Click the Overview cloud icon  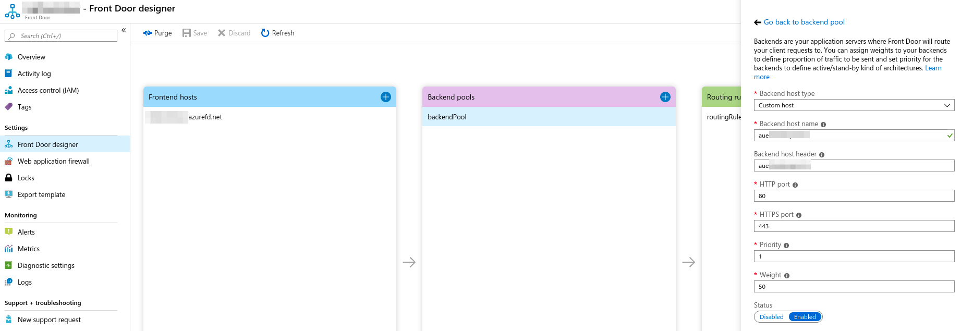coord(9,57)
